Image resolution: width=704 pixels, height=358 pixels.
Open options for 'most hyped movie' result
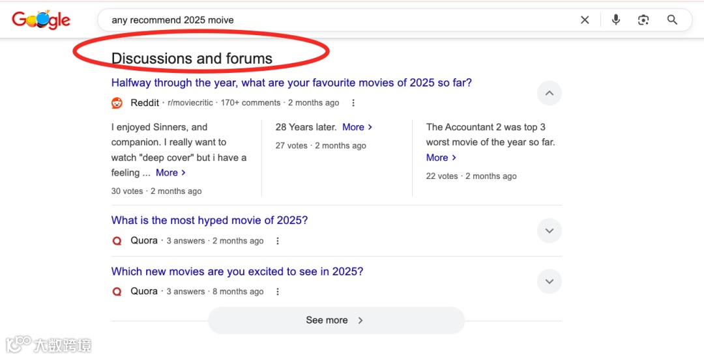click(278, 241)
